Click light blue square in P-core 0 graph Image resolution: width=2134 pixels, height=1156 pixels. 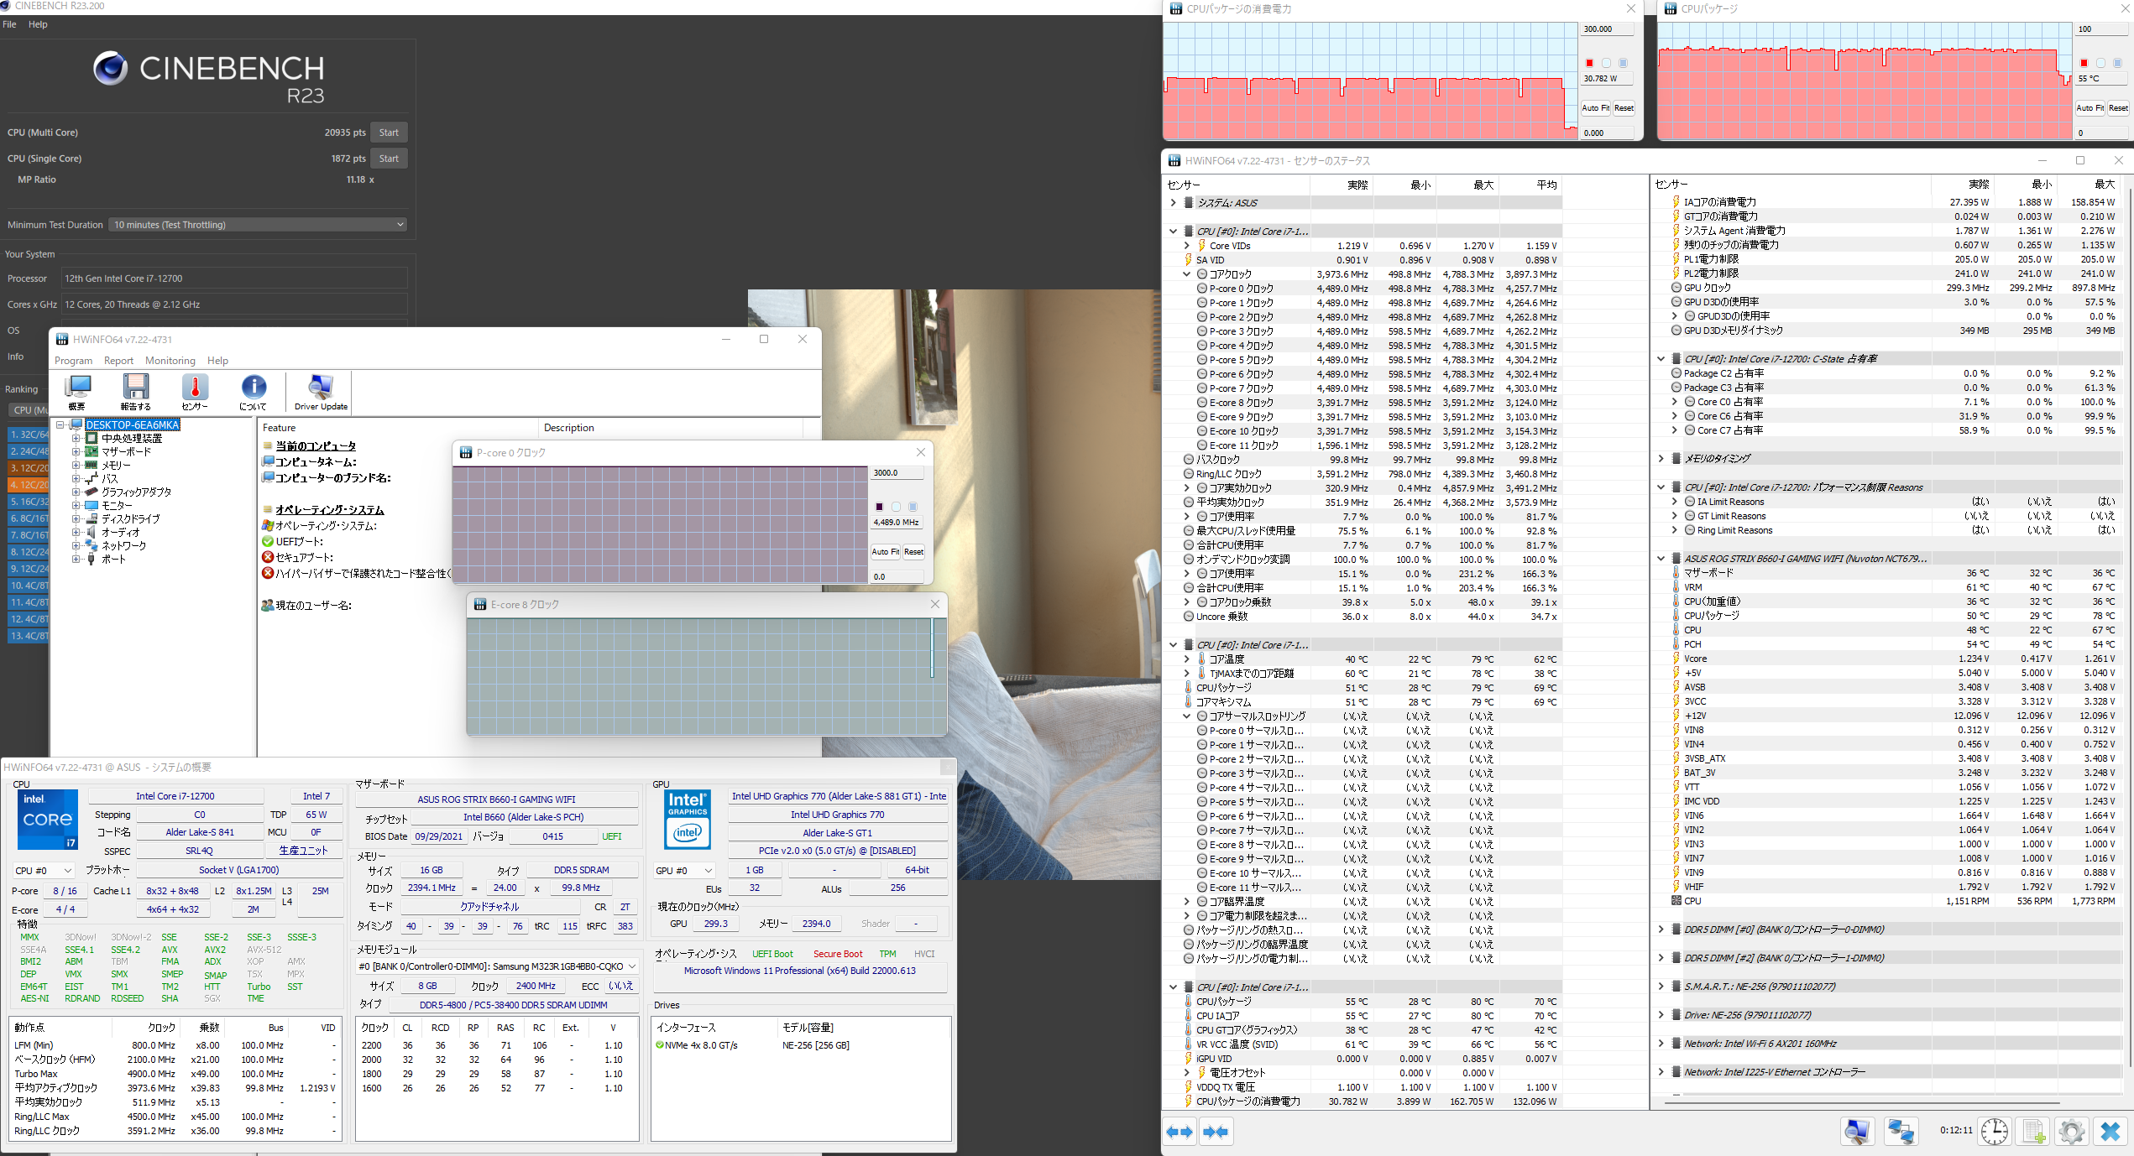coord(913,507)
